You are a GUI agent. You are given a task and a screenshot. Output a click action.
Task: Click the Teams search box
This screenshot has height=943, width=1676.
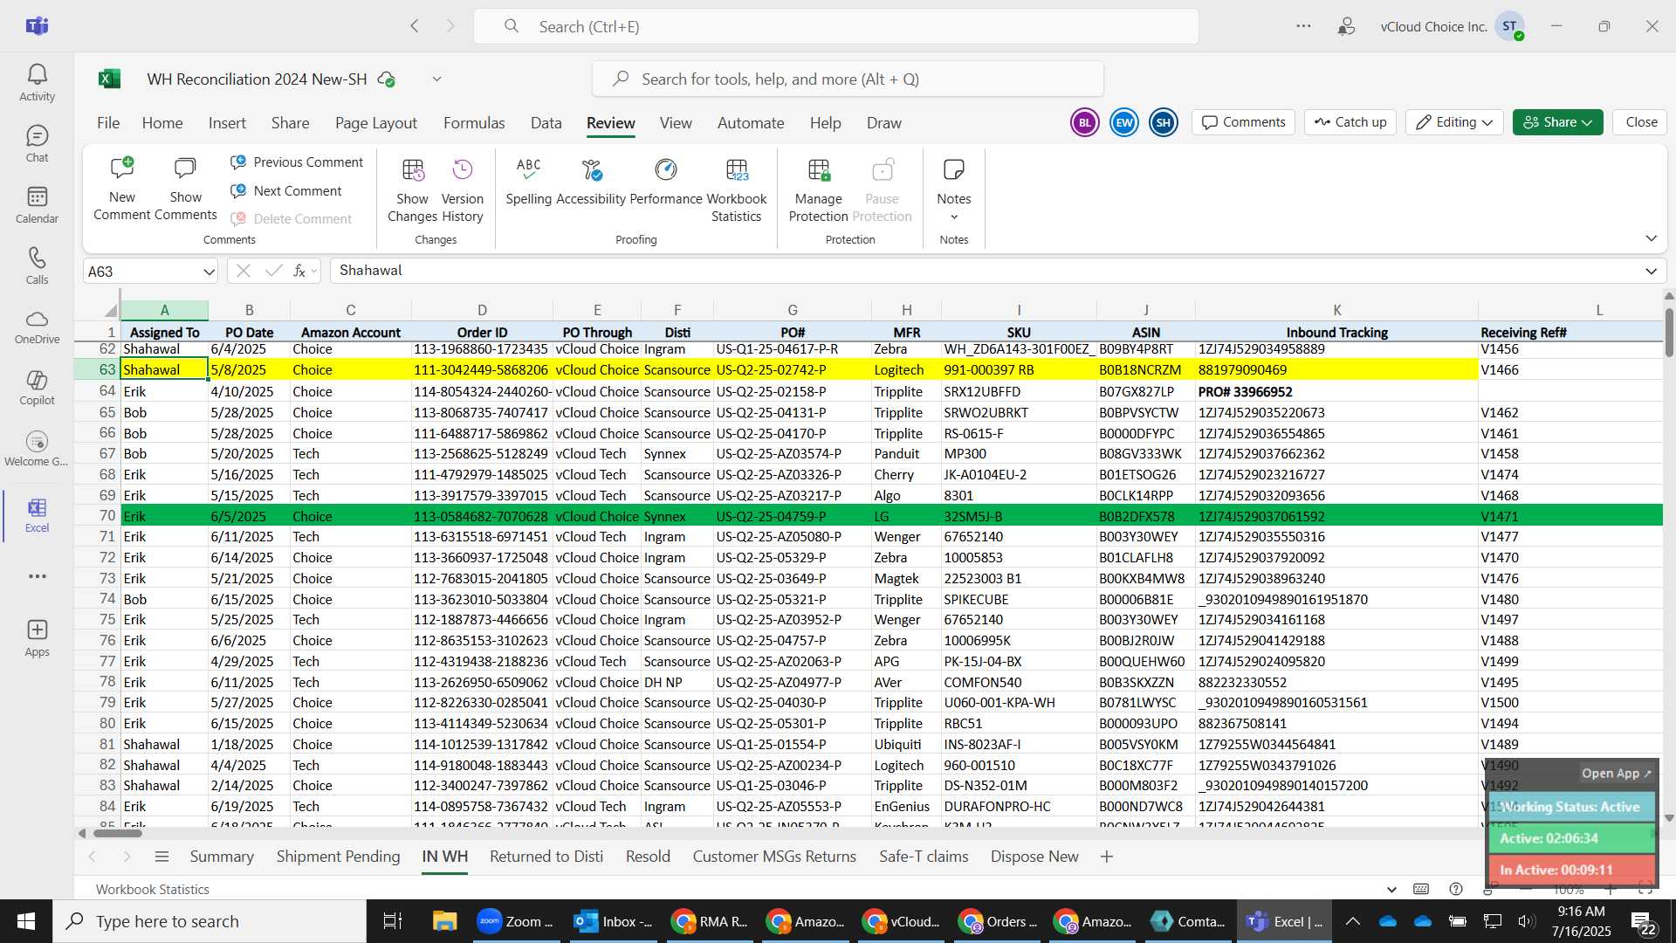point(835,26)
